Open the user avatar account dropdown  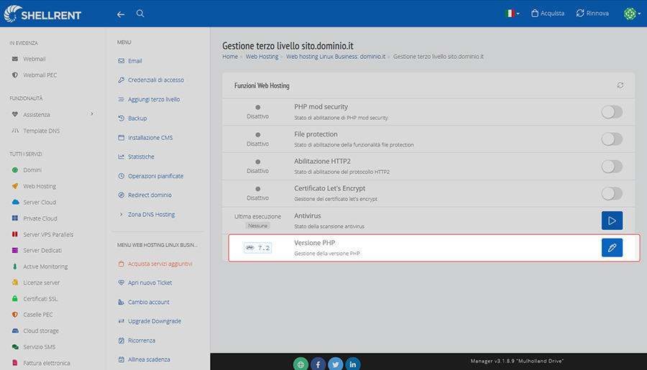click(x=632, y=14)
